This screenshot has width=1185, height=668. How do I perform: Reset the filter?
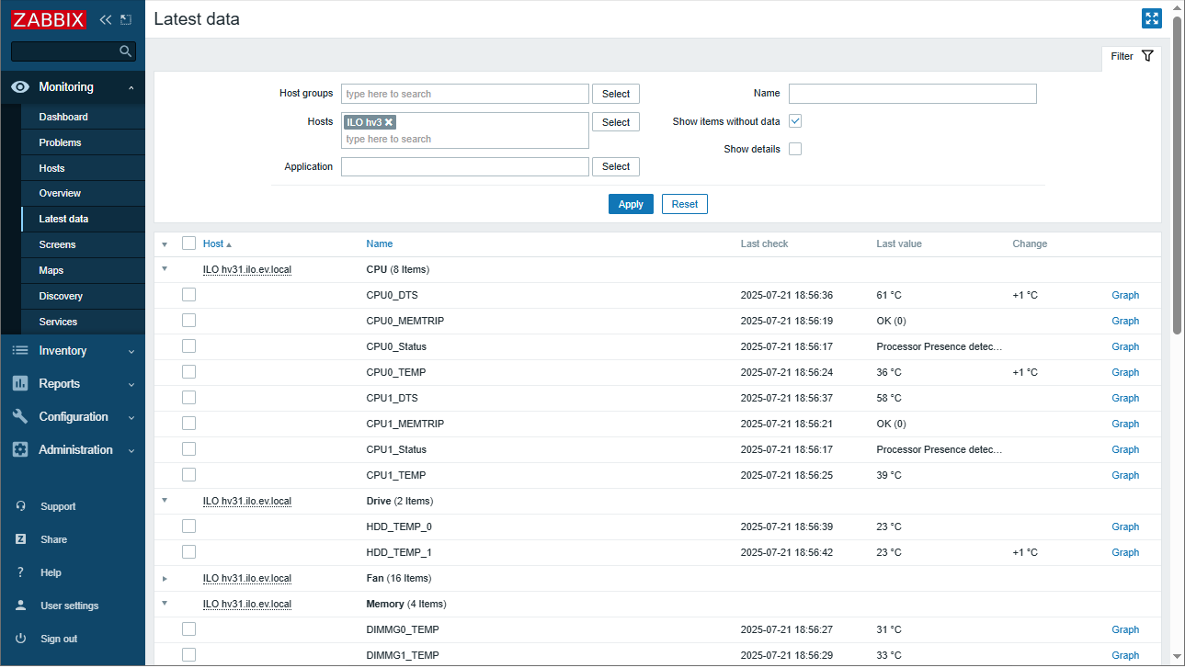pyautogui.click(x=685, y=204)
